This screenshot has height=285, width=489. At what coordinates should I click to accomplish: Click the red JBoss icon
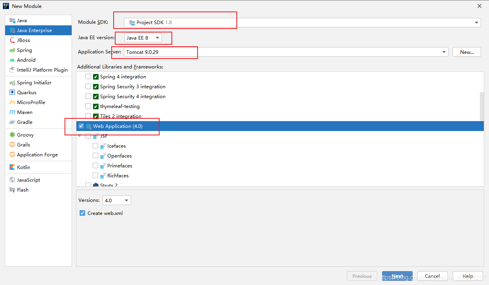(x=12, y=40)
